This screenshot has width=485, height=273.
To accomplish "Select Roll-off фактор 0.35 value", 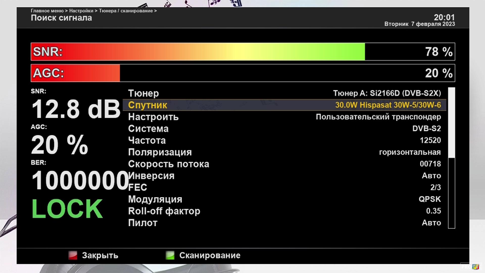I will pos(433,211).
